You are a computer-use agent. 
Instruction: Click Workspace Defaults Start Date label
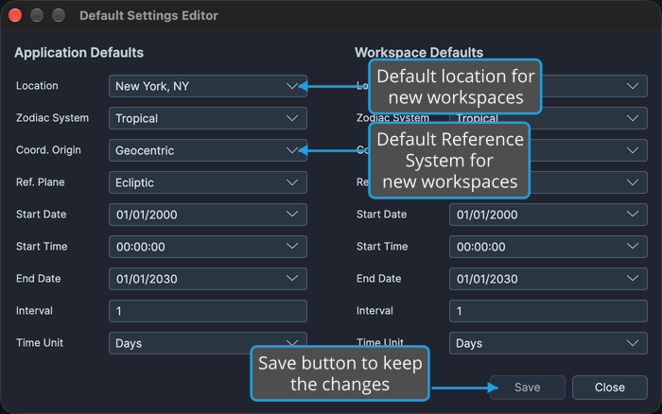click(x=382, y=214)
